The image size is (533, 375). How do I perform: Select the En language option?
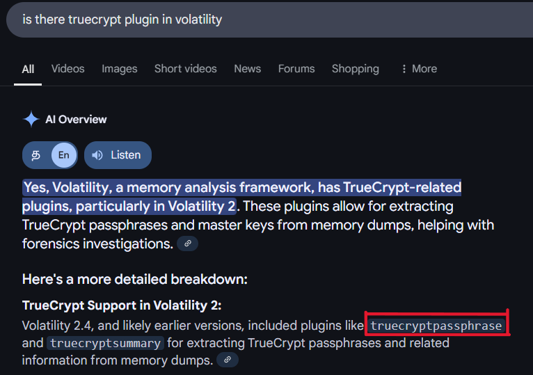tap(63, 155)
